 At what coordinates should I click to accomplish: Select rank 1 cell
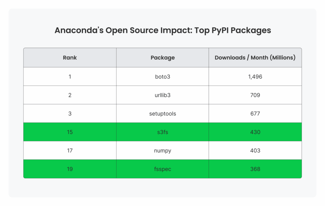coord(70,76)
